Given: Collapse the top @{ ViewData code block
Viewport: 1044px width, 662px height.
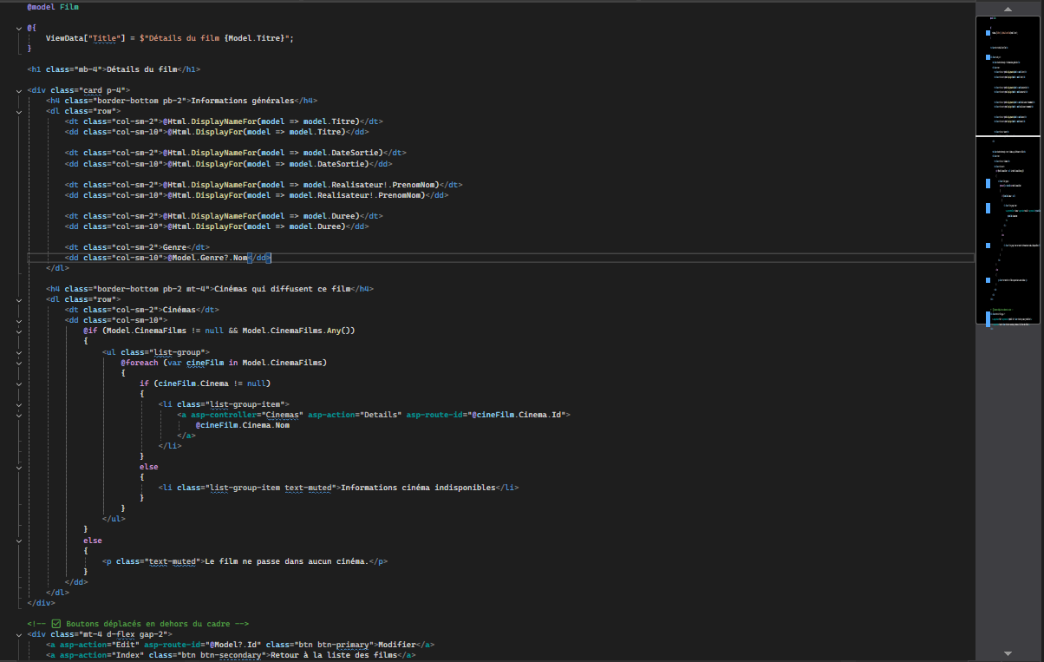Looking at the screenshot, I should tap(18, 27).
